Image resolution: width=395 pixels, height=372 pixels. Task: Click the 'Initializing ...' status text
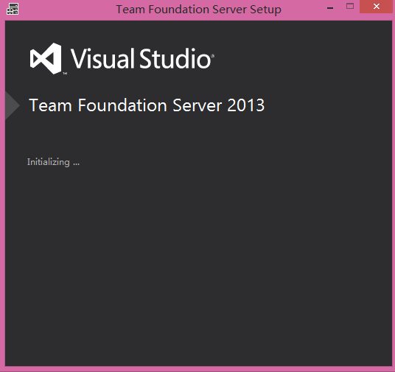[53, 162]
